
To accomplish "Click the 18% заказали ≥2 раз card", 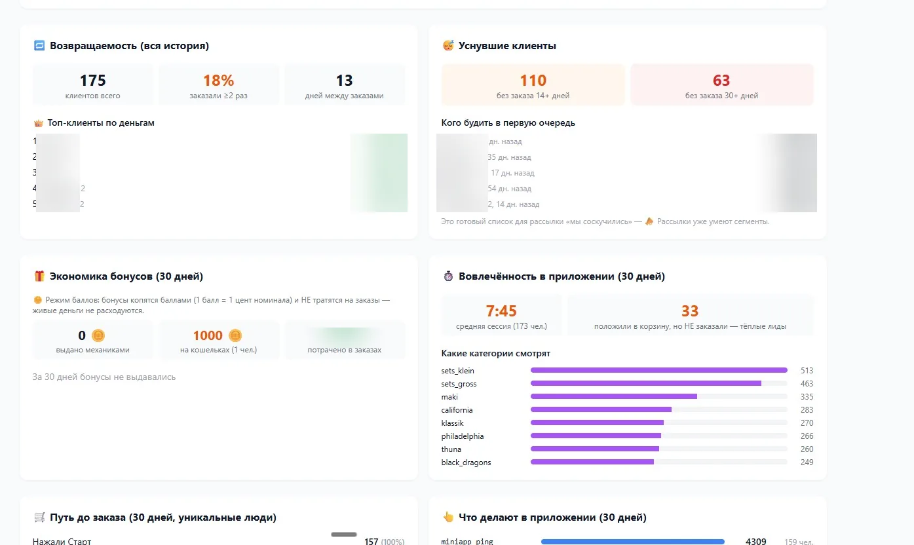I will tap(219, 85).
